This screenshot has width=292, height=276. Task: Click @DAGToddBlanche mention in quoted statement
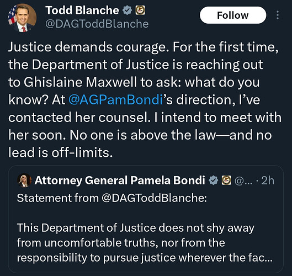click(154, 198)
